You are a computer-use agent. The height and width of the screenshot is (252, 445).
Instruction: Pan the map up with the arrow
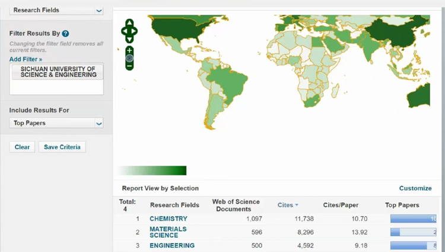point(129,22)
